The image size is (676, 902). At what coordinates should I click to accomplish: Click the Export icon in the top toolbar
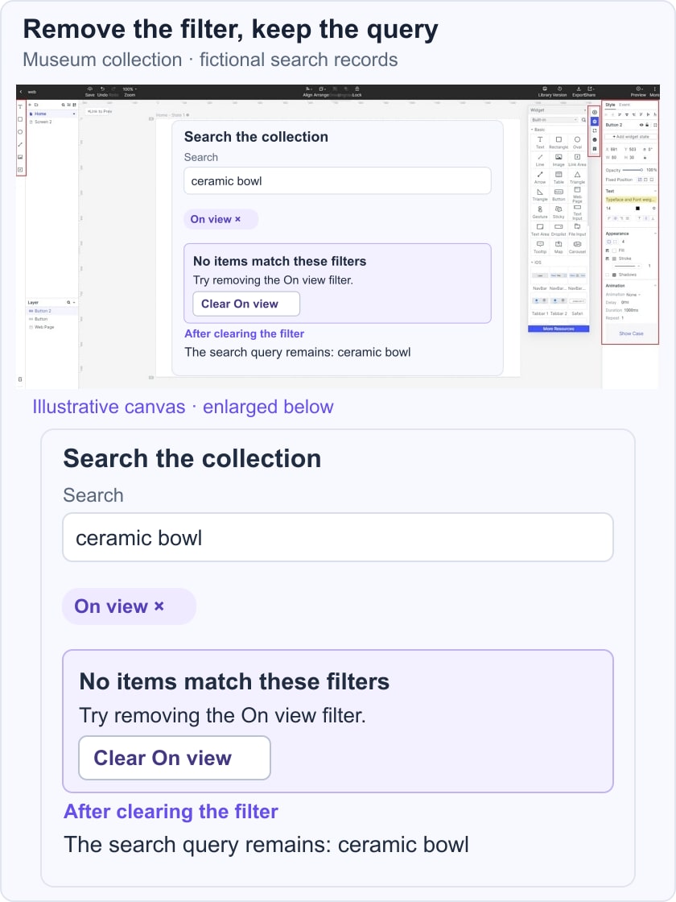click(579, 89)
